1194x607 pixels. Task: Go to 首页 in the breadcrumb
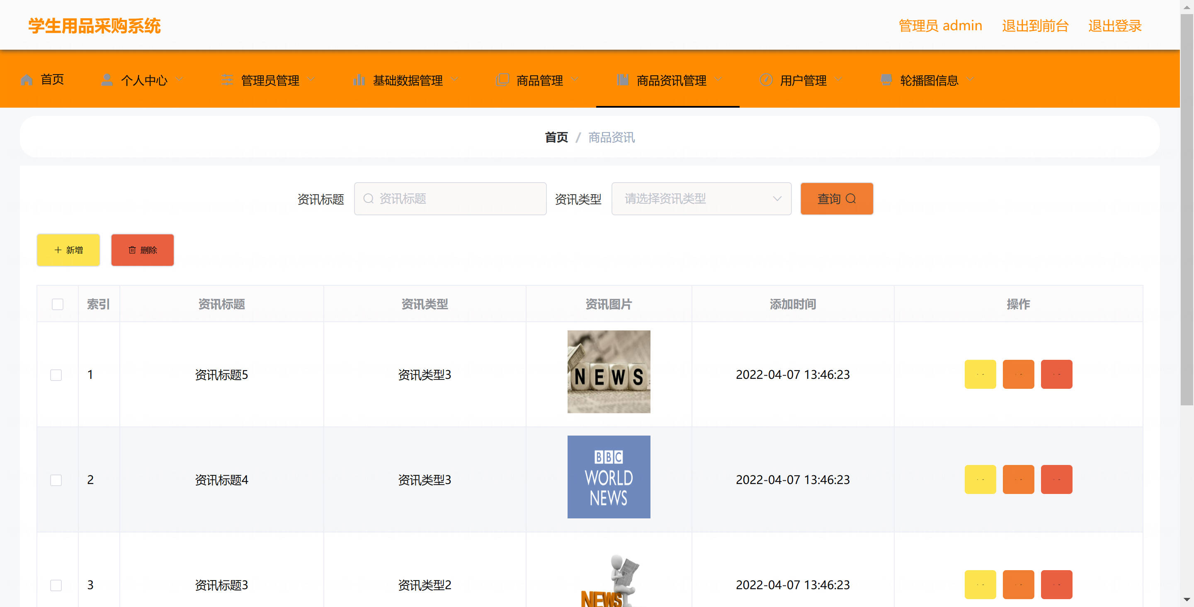pos(556,137)
